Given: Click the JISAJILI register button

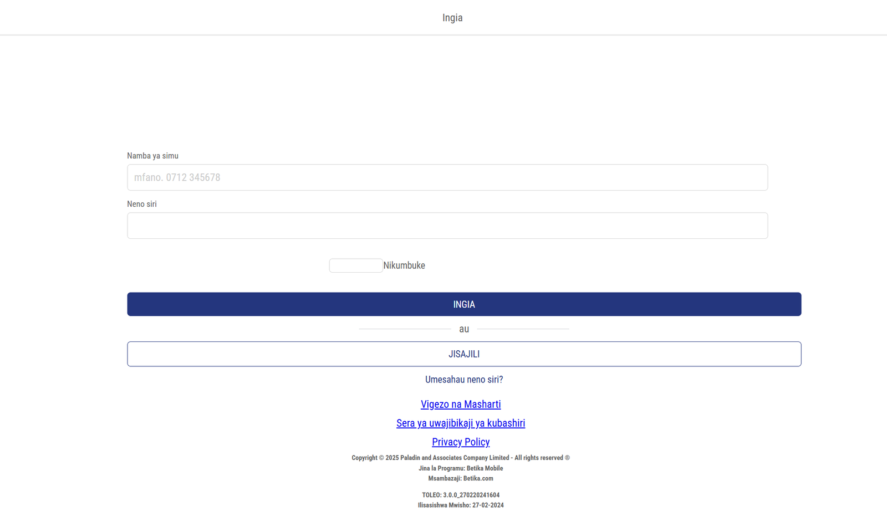Looking at the screenshot, I should [464, 354].
